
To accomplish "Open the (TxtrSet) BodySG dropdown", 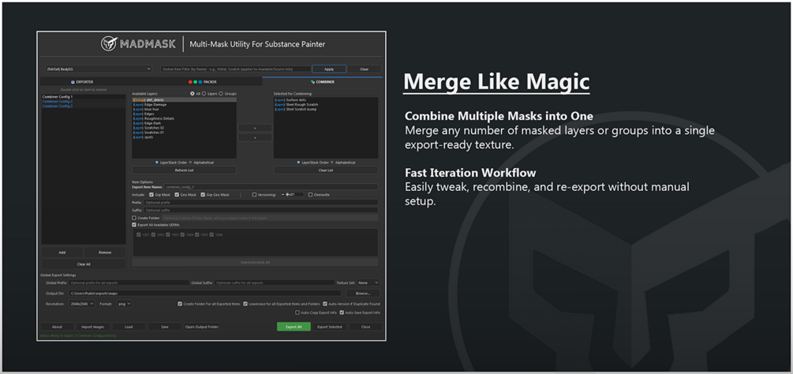I will click(98, 69).
